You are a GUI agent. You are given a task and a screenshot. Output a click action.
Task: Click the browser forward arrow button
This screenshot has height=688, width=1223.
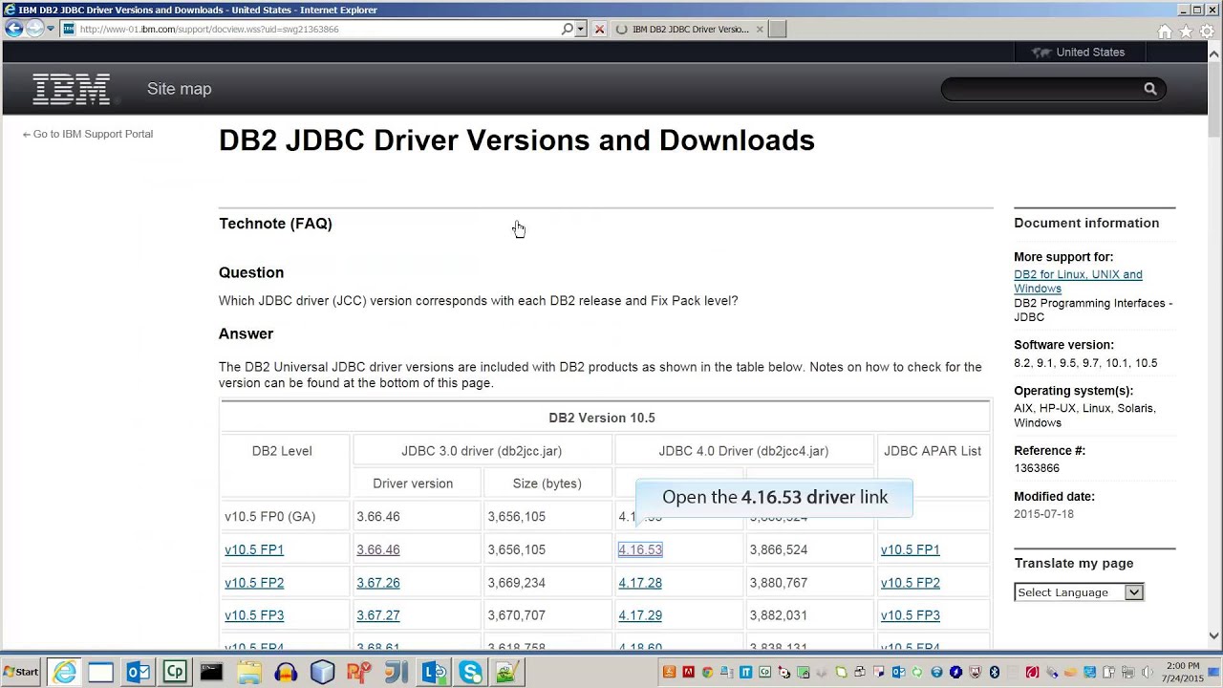tap(34, 29)
